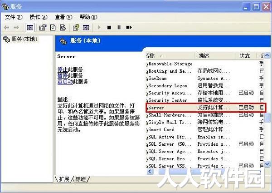The image size is (272, 193).
Task: Click the Stop Service square icon
Action: [x=109, y=27]
